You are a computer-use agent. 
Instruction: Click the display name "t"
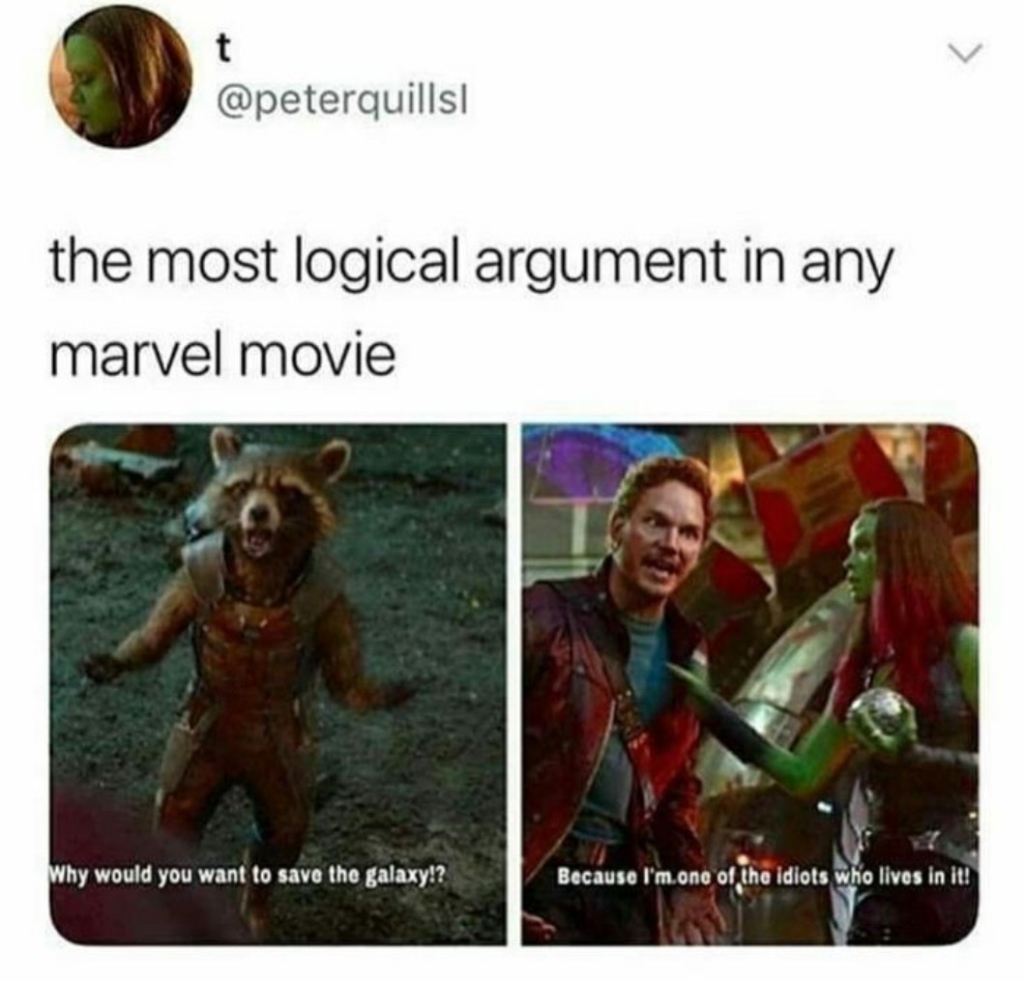click(x=224, y=51)
